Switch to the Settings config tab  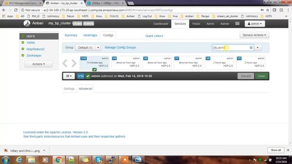[69, 88]
